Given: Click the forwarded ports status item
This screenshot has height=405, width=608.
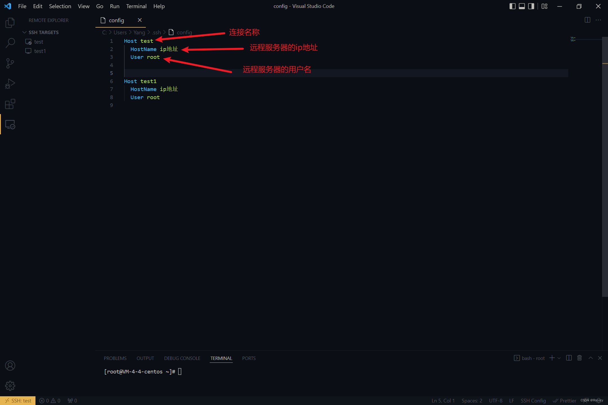Looking at the screenshot, I should (72, 400).
